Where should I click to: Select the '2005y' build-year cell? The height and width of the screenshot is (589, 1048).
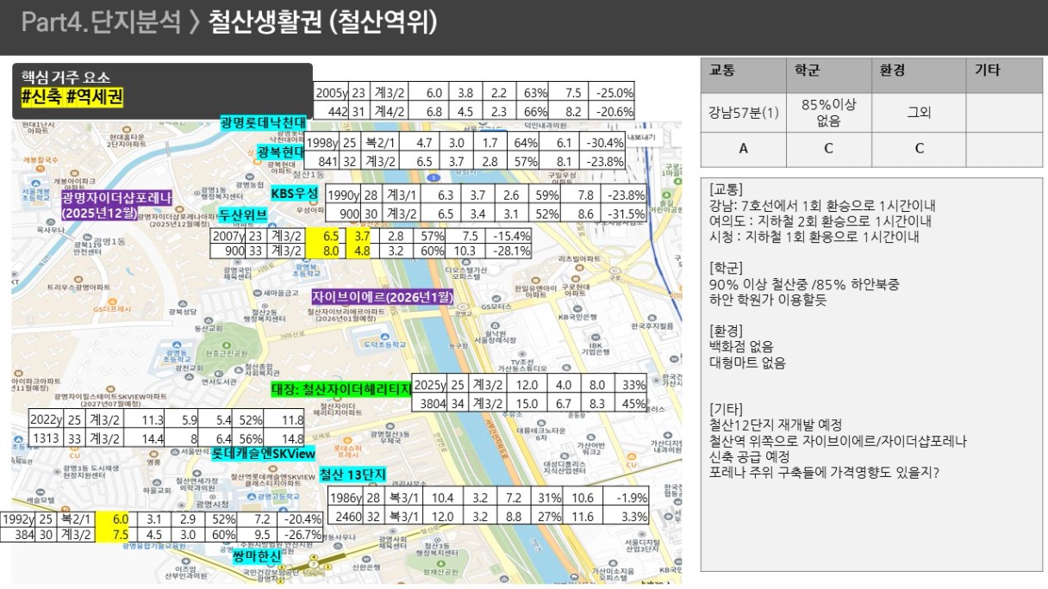coord(330,93)
